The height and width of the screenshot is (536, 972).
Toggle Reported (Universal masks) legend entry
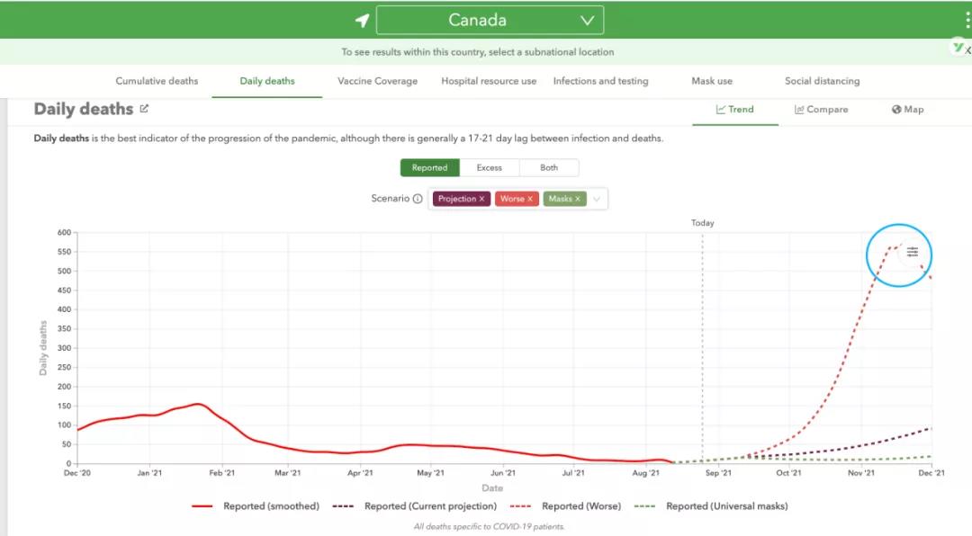click(711, 506)
